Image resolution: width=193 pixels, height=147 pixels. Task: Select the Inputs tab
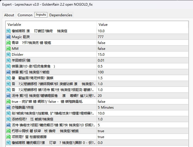tap(41, 15)
